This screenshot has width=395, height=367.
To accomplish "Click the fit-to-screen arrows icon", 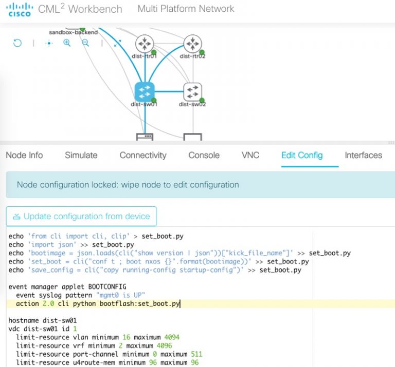I will click(117, 43).
